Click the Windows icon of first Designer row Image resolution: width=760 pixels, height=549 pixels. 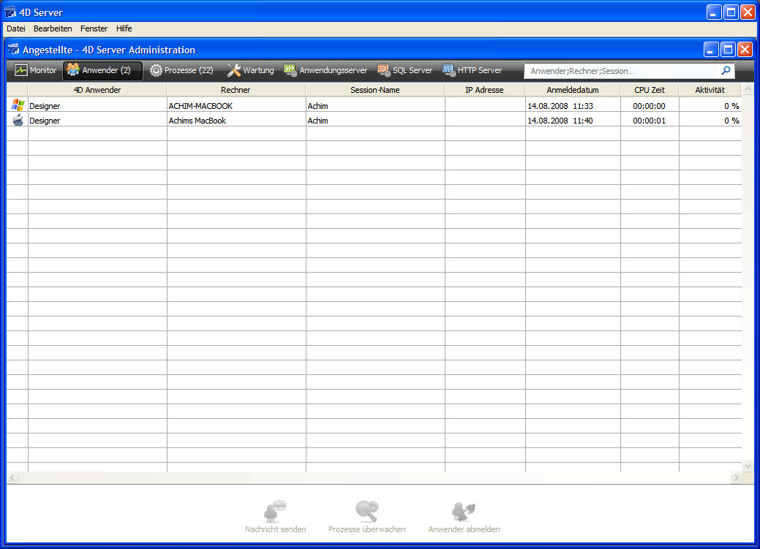pos(18,106)
